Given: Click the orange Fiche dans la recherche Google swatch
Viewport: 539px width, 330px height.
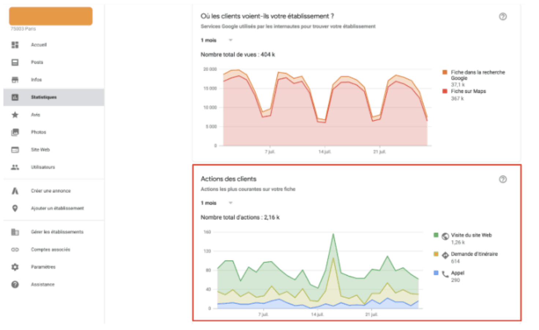Looking at the screenshot, I should [x=445, y=72].
